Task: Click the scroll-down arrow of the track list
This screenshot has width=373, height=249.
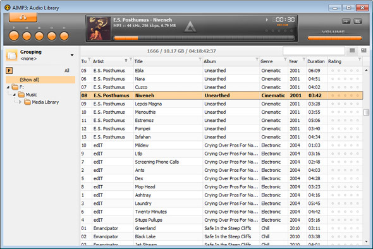Action: pyautogui.click(x=366, y=241)
